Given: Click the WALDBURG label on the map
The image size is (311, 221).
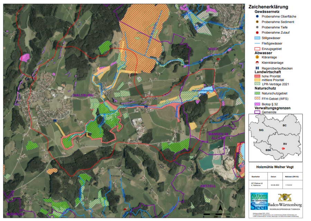Looking at the screenshot, I should [x=83, y=95].
